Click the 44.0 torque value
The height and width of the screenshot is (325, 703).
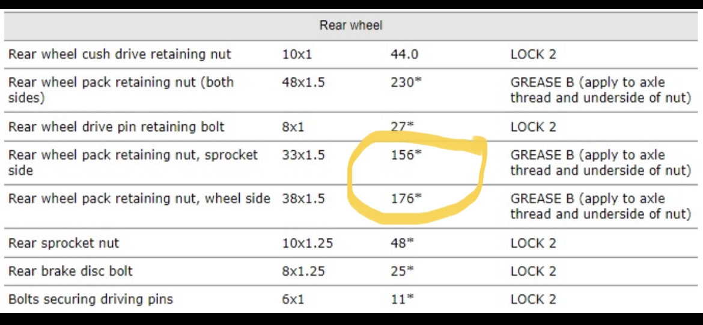point(404,54)
